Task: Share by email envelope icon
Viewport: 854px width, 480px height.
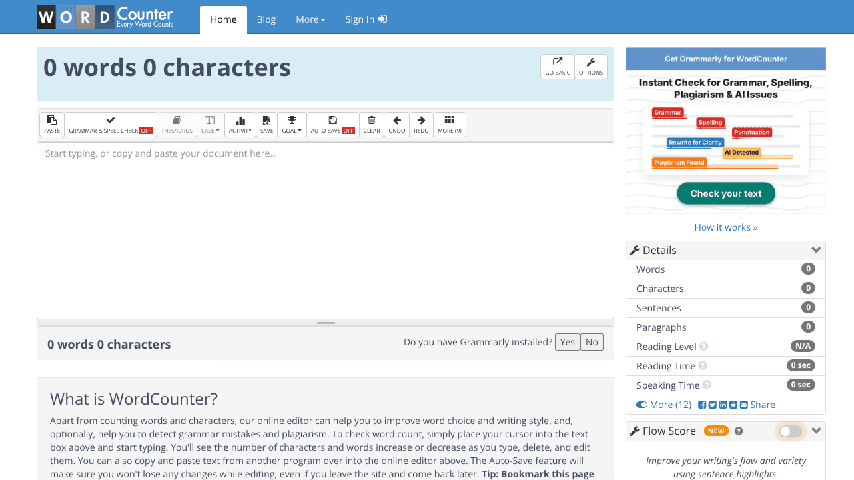Action: click(743, 405)
